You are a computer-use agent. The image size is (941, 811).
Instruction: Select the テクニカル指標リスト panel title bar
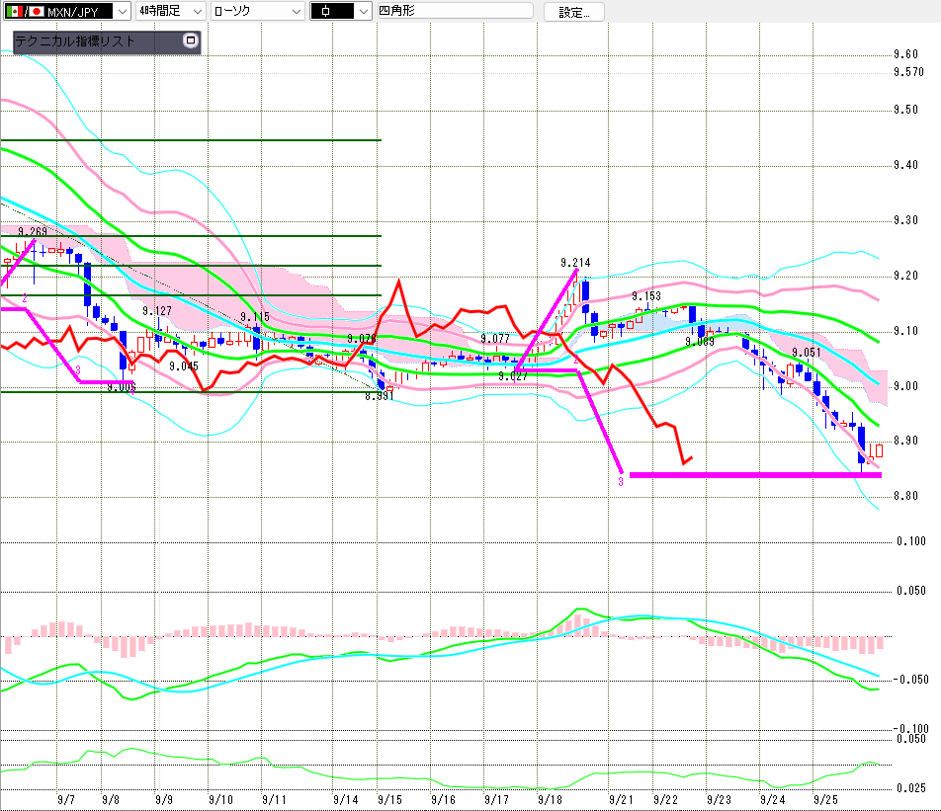tap(107, 41)
